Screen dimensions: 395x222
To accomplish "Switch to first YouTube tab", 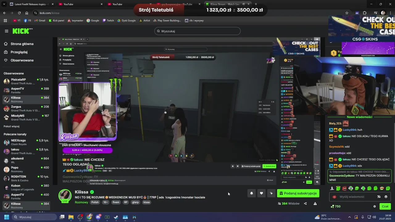I will click(x=80, y=4).
